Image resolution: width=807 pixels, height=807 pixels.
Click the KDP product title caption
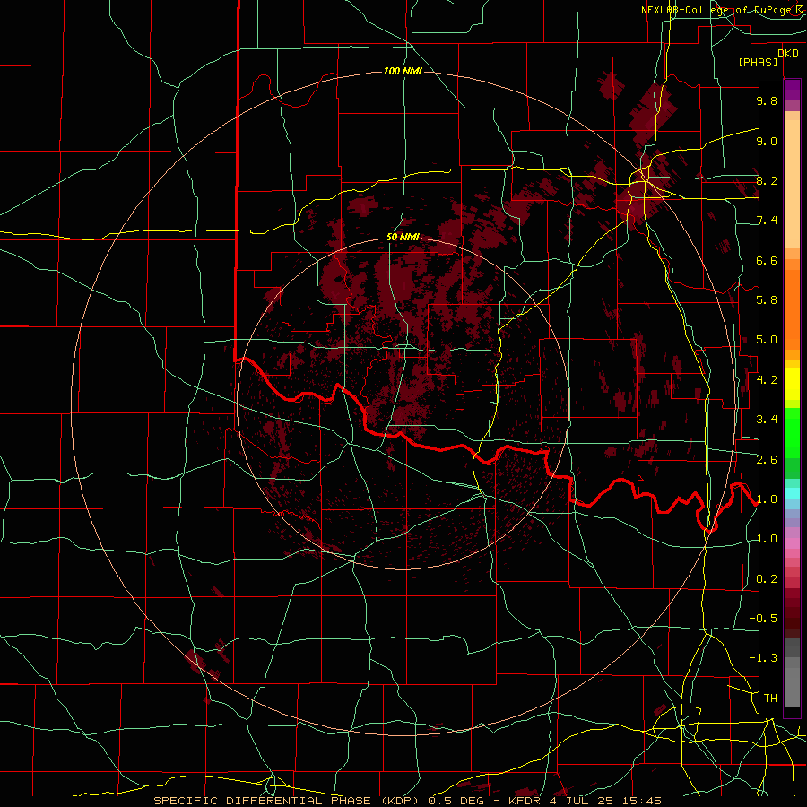pyautogui.click(x=407, y=801)
